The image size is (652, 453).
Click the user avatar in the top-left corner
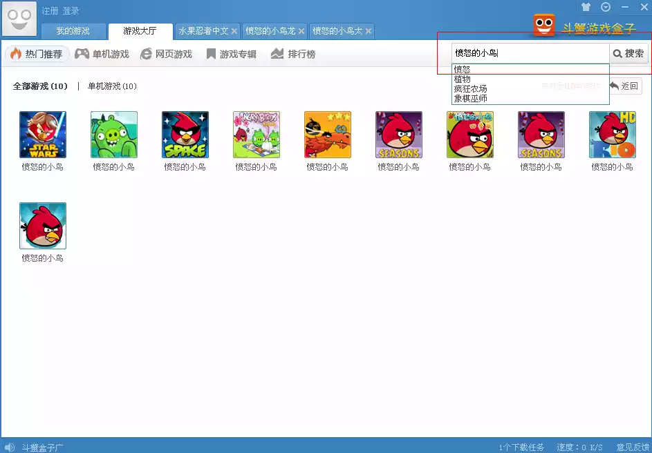coord(19,19)
